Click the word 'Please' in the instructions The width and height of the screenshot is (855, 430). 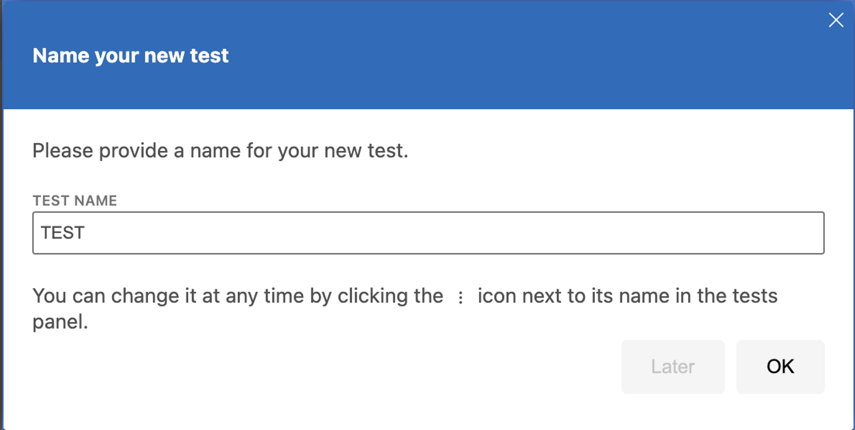click(63, 151)
